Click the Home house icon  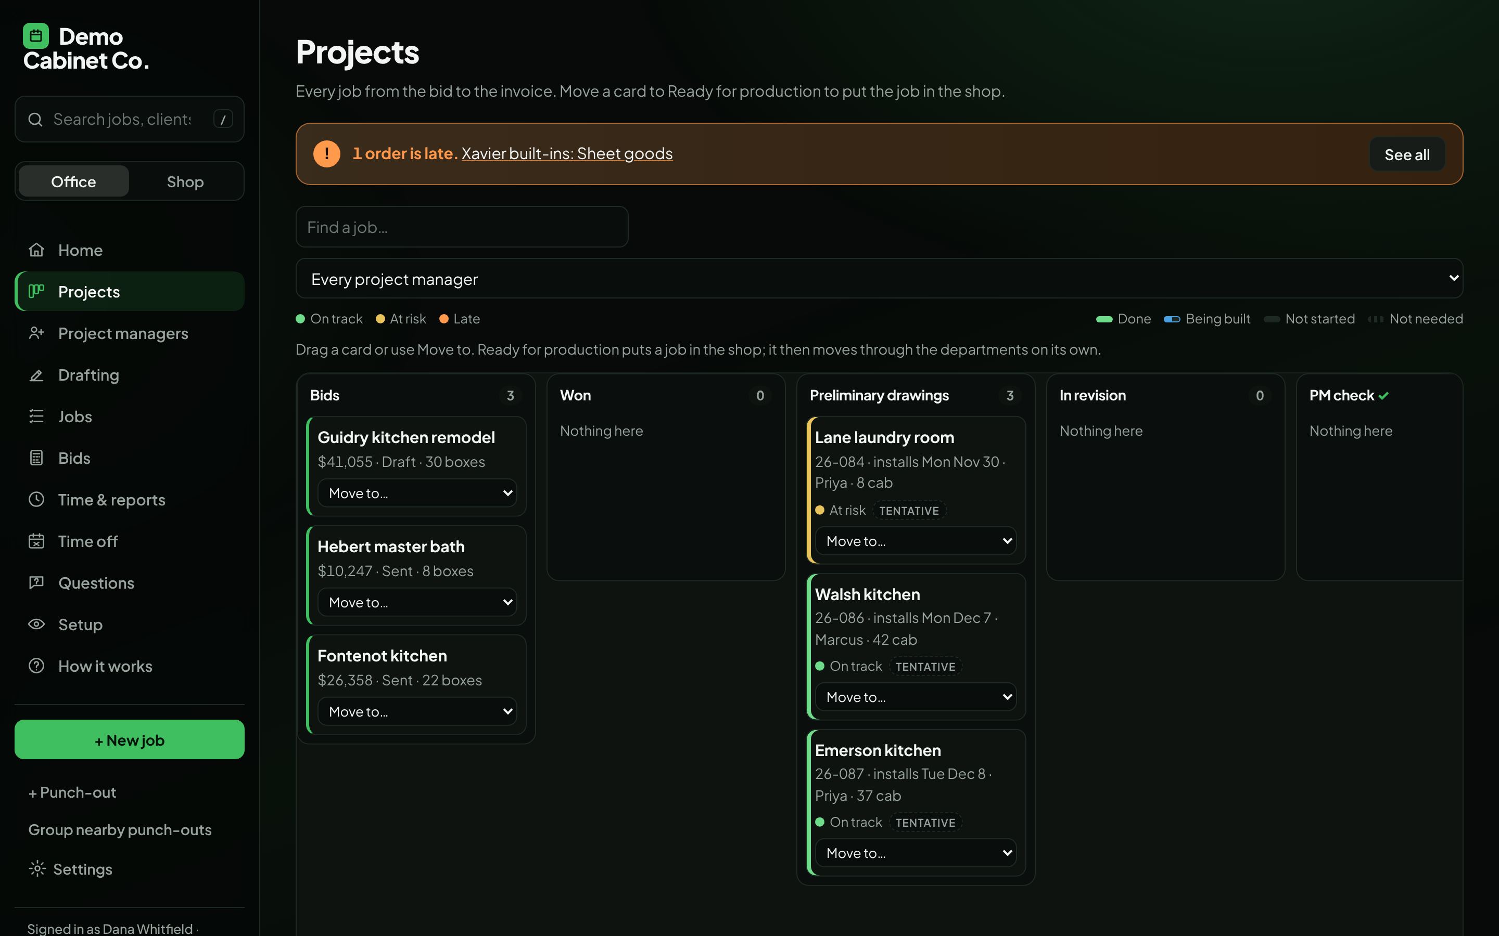[x=36, y=250]
